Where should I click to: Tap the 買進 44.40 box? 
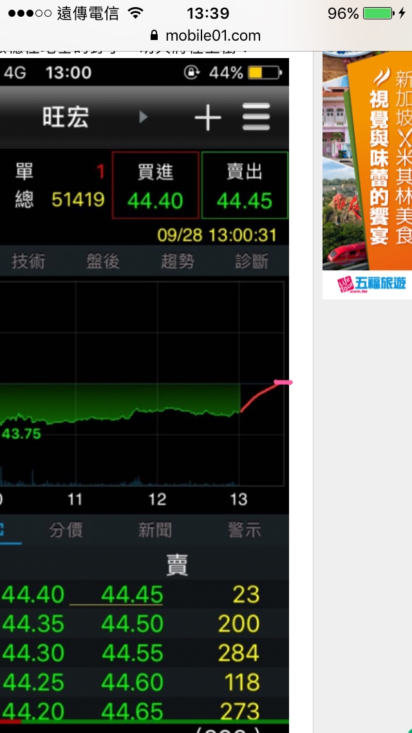coord(155,185)
